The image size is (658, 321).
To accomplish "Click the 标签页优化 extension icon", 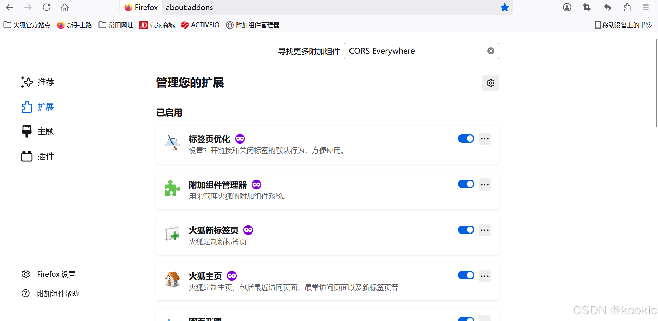I will point(173,143).
